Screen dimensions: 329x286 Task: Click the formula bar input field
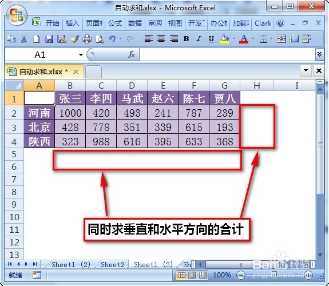click(227, 54)
